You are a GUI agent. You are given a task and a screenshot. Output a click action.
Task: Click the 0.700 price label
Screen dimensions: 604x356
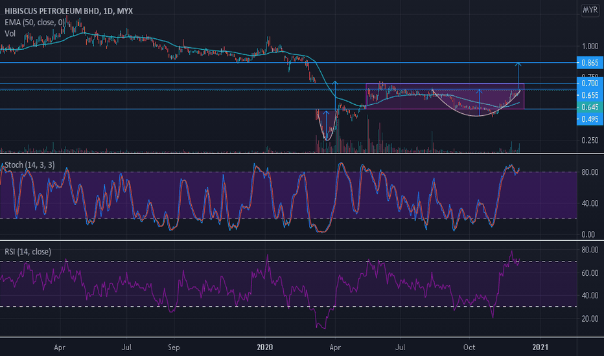[x=590, y=83]
